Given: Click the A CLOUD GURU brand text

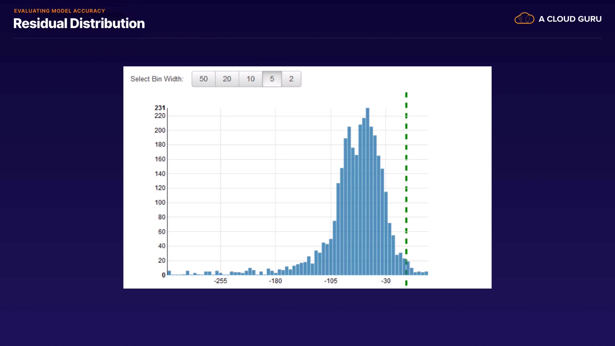Looking at the screenshot, I should coord(570,19).
